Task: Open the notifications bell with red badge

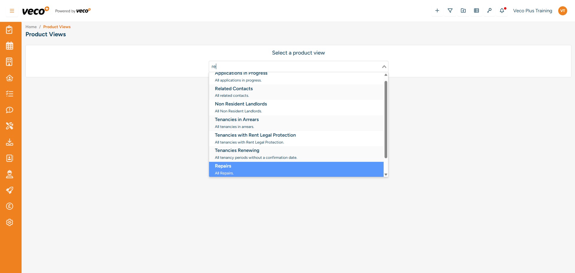Action: tap(502, 10)
